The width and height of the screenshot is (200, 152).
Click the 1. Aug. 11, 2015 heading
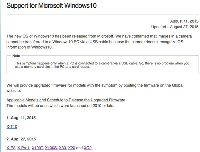pyautogui.click(x=21, y=118)
